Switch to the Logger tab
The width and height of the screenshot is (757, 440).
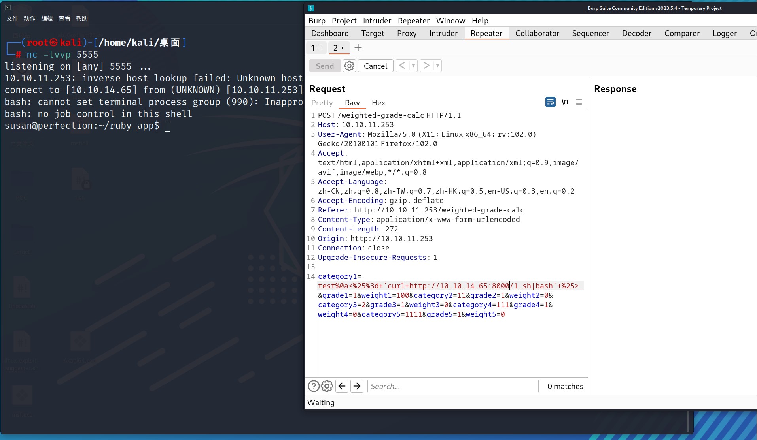click(x=725, y=33)
